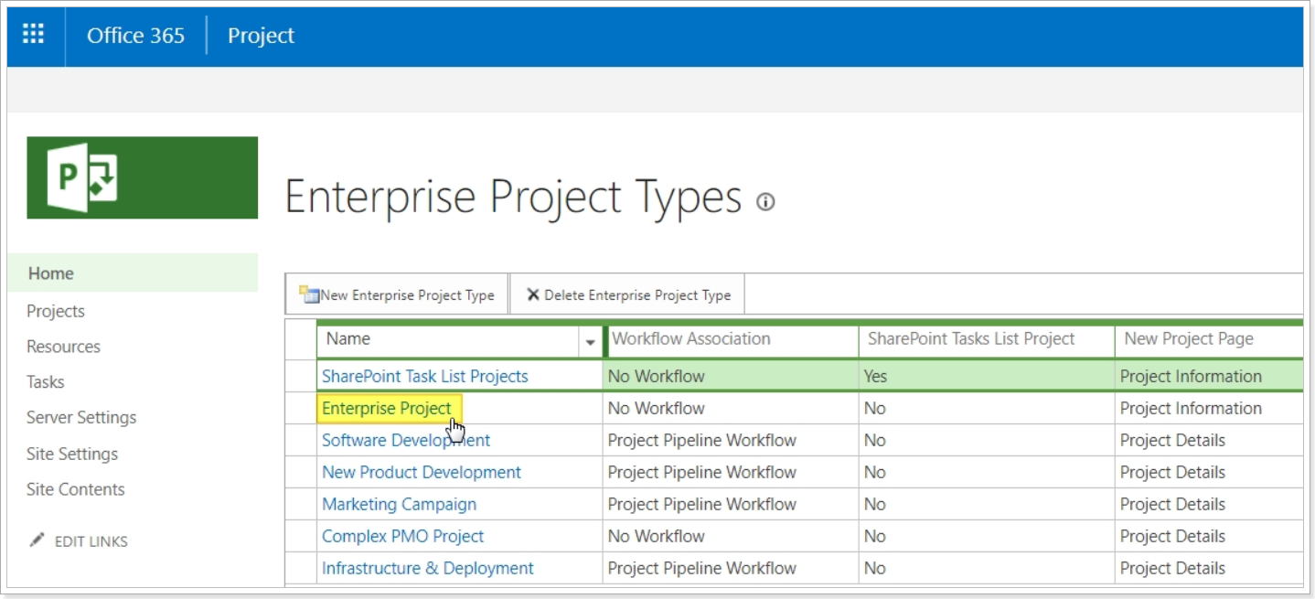Viewport: 1315px width, 599px height.
Task: Select the row header of Marketing Campaign row
Action: [x=301, y=504]
